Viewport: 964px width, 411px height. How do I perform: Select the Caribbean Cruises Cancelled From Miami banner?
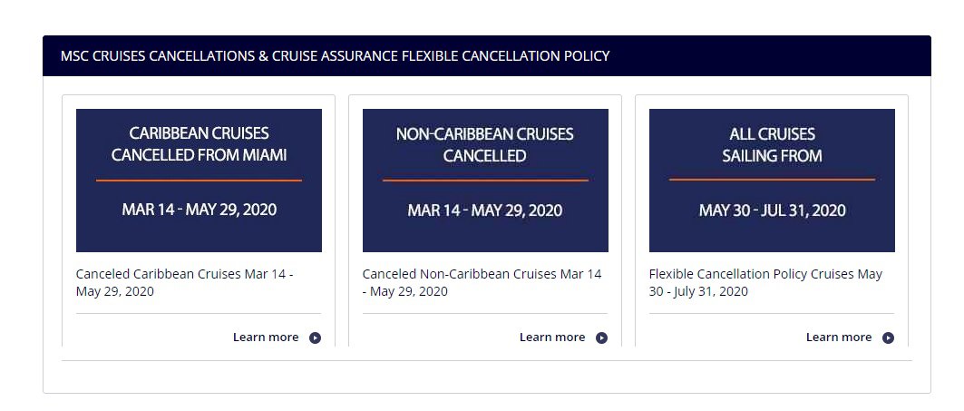point(199,181)
